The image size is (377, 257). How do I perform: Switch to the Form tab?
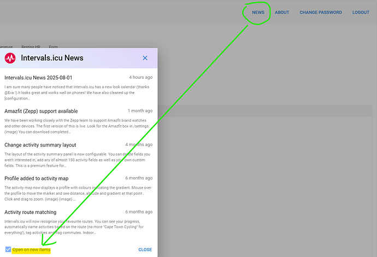click(x=54, y=47)
